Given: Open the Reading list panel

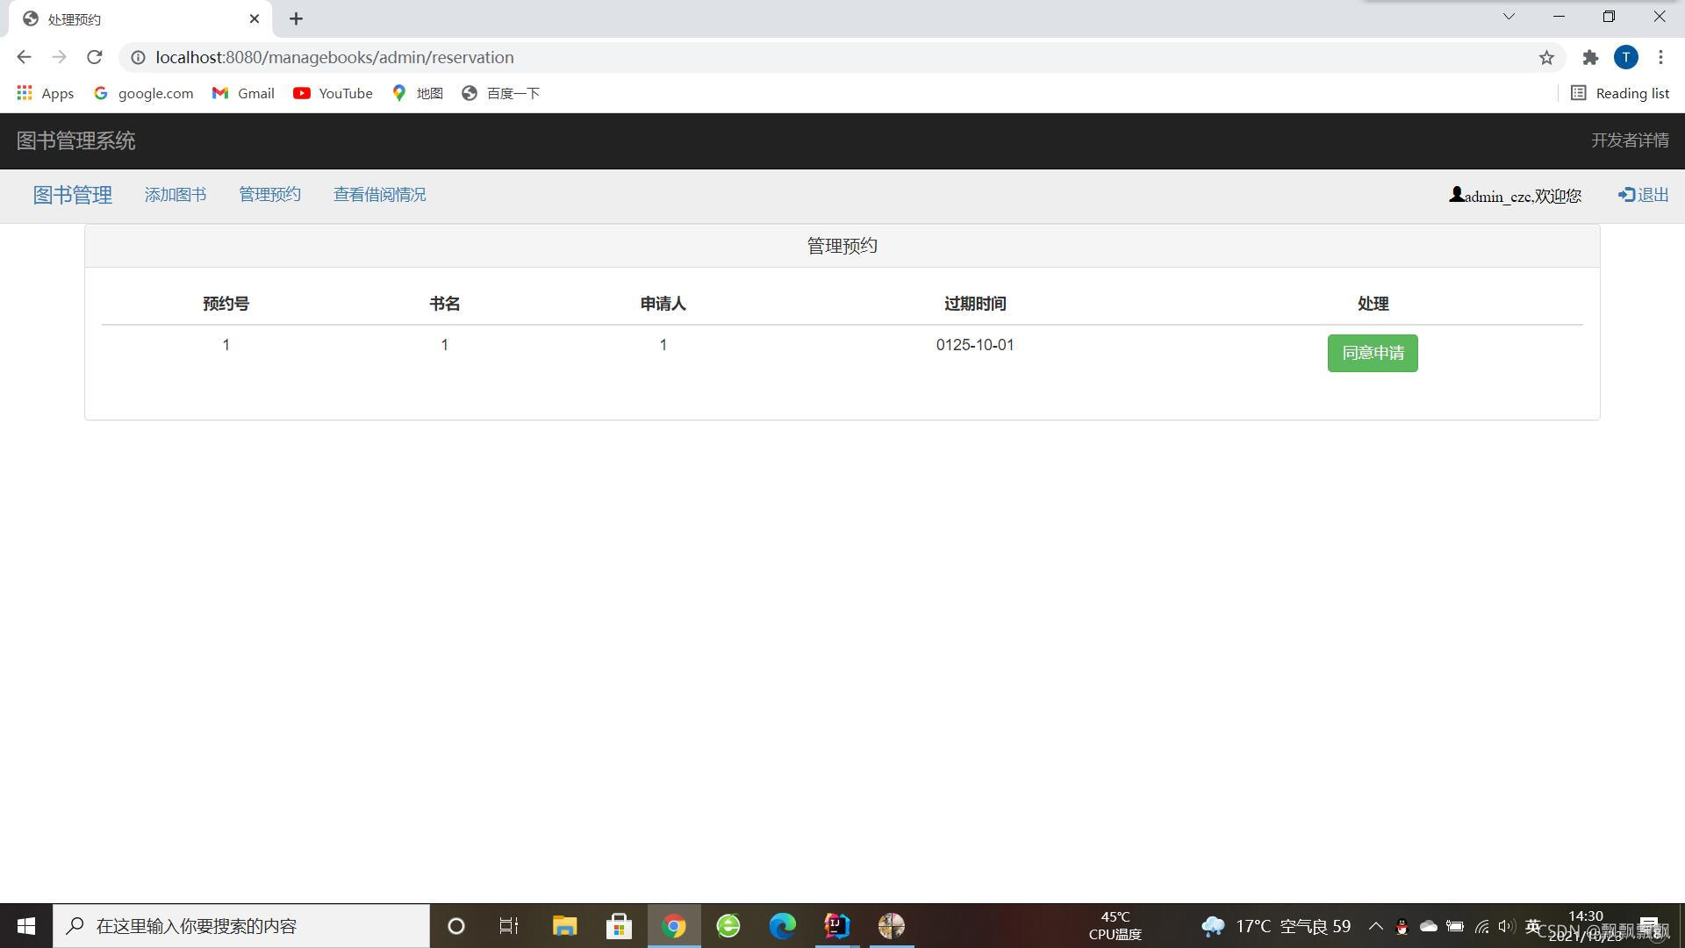Looking at the screenshot, I should pos(1620,93).
